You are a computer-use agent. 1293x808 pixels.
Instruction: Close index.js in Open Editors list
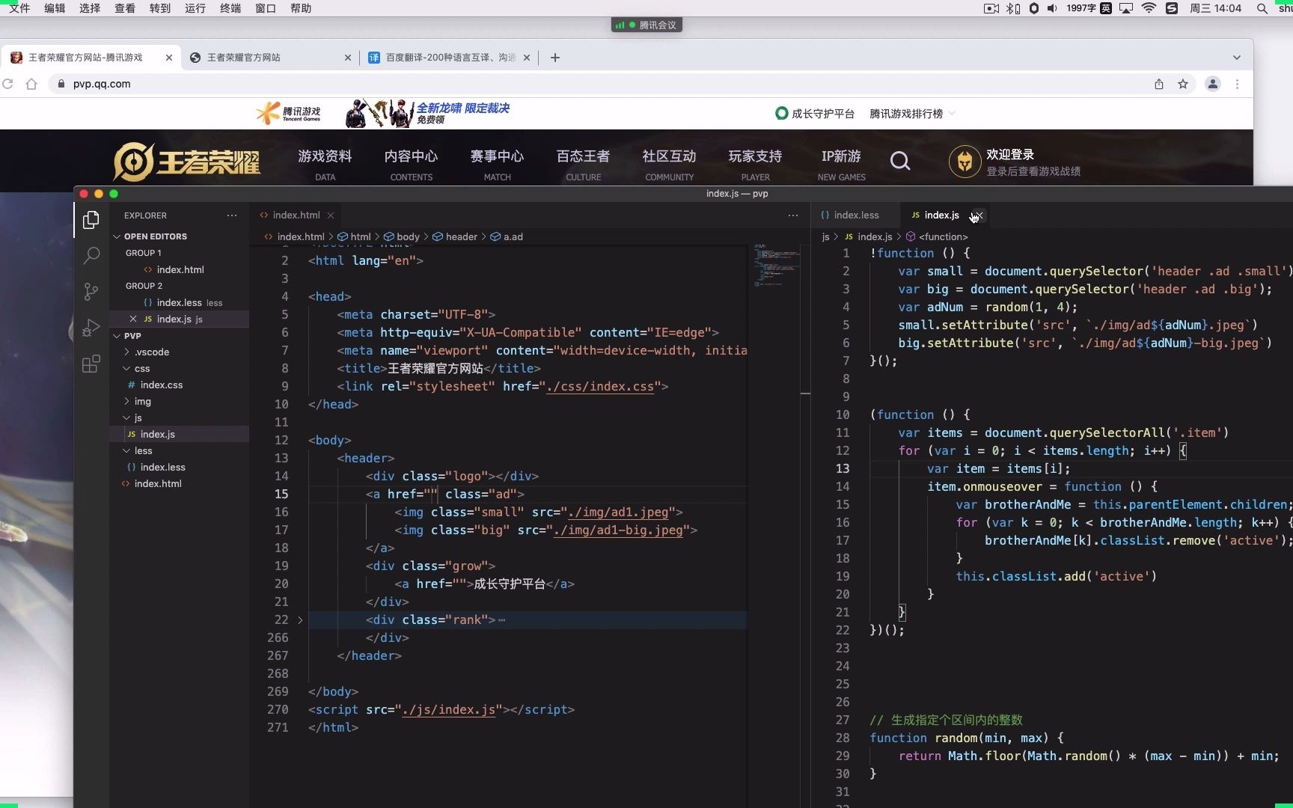click(x=133, y=319)
